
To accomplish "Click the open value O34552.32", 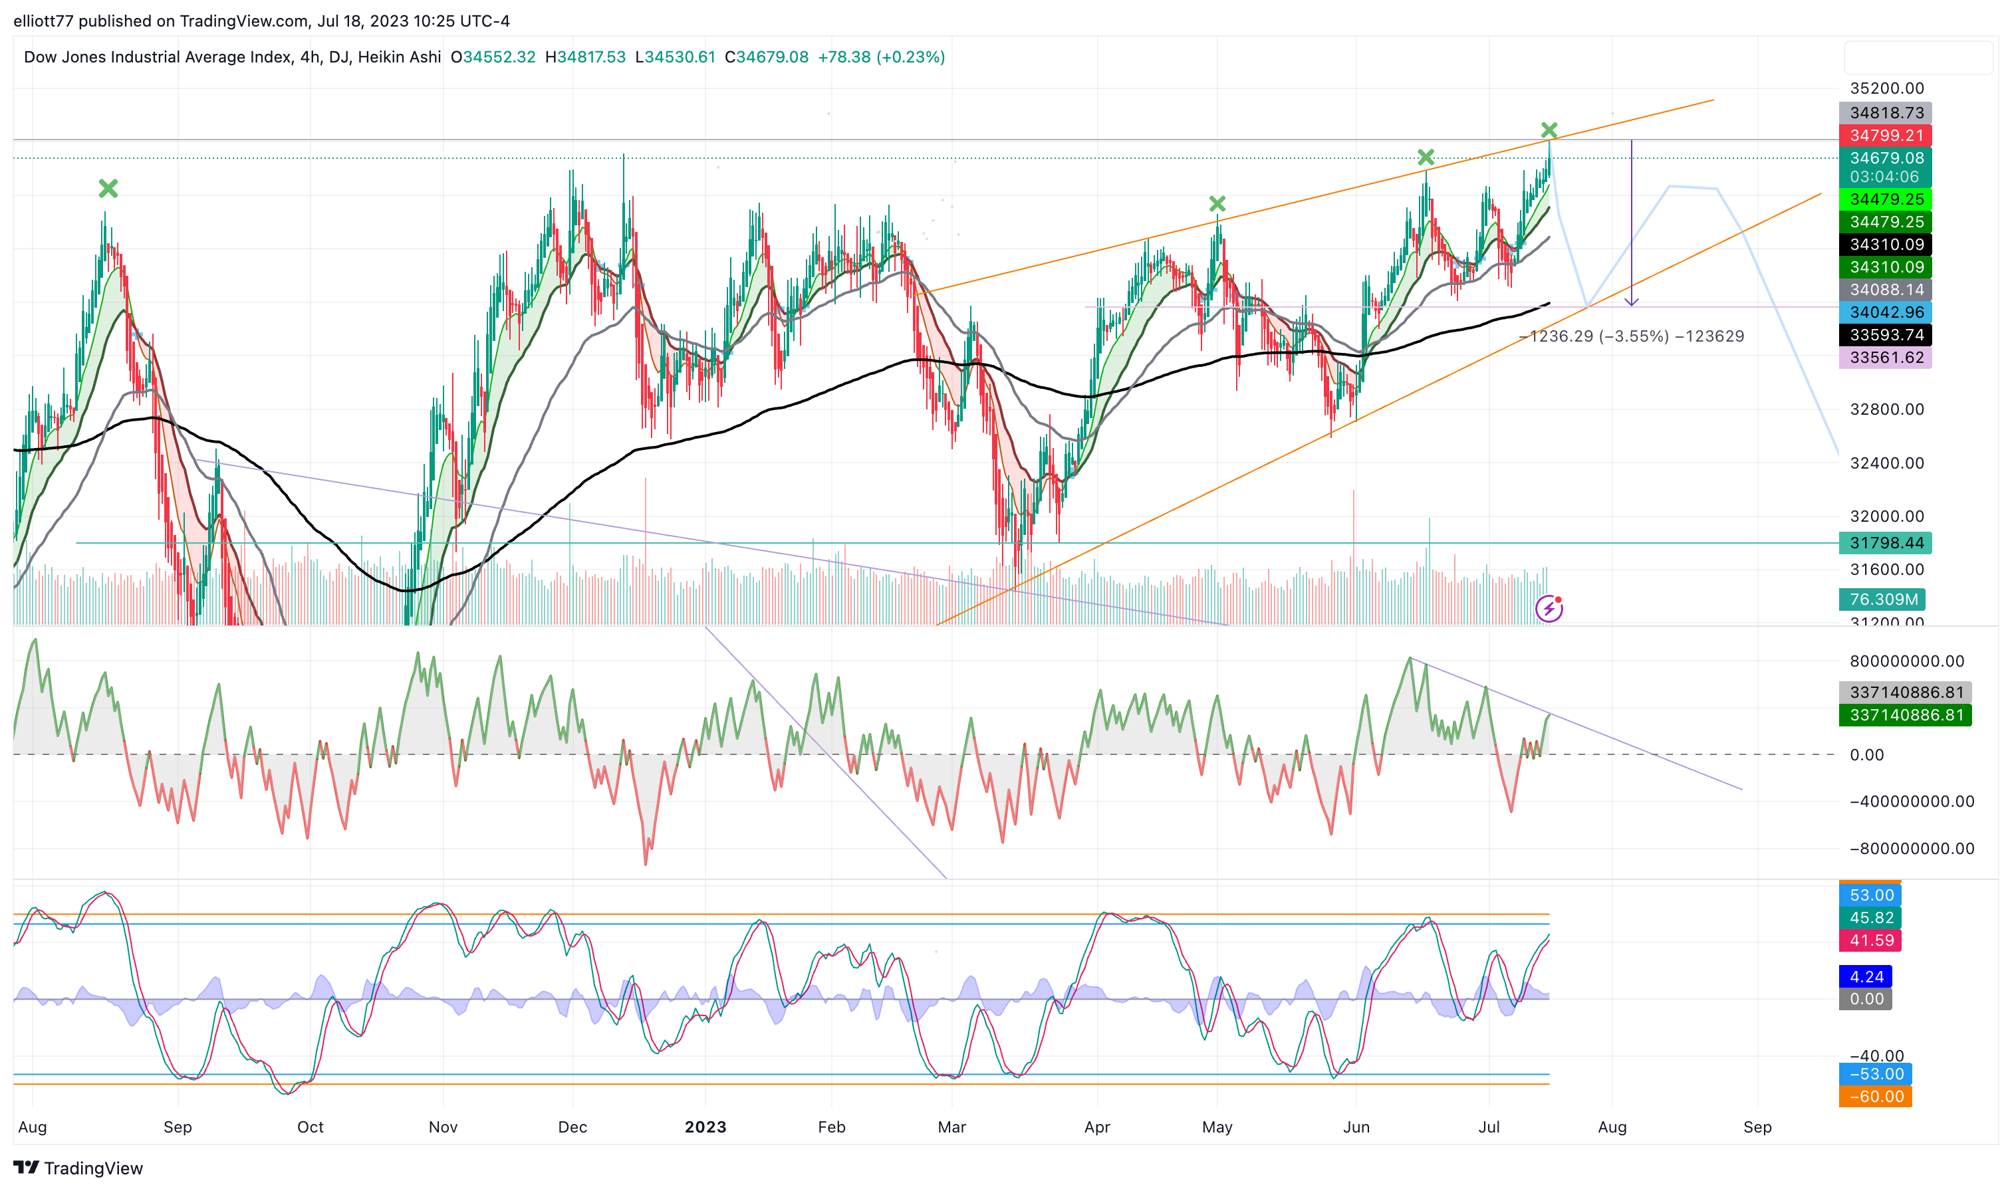I will [493, 57].
